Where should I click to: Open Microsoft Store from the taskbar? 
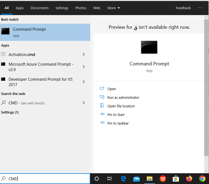pos(176,179)
